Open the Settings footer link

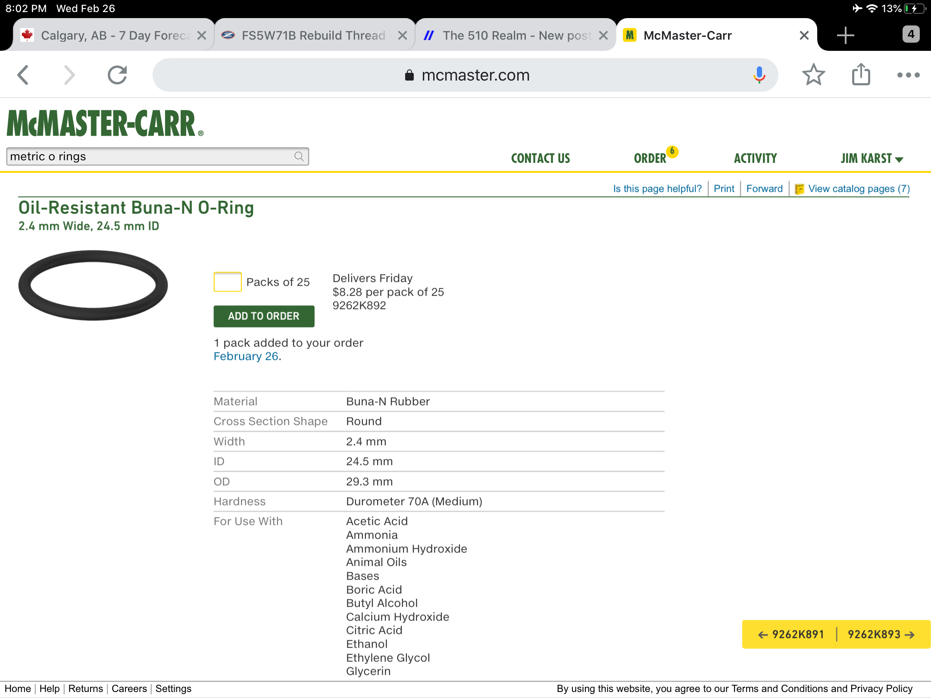coord(173,689)
